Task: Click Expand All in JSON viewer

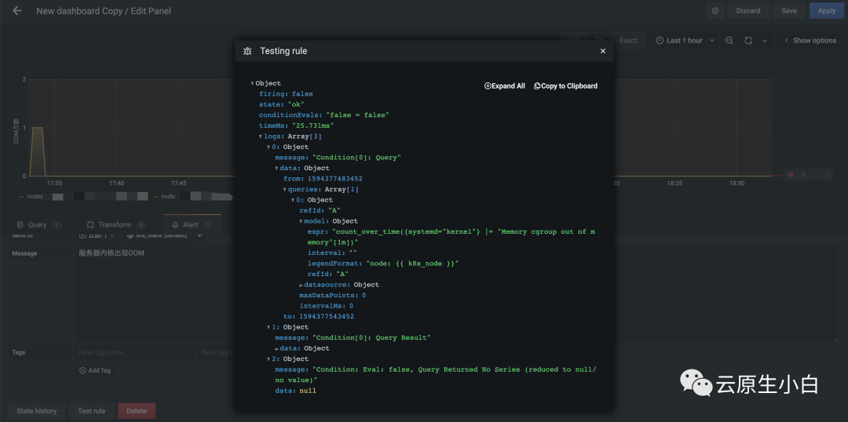Action: point(505,86)
